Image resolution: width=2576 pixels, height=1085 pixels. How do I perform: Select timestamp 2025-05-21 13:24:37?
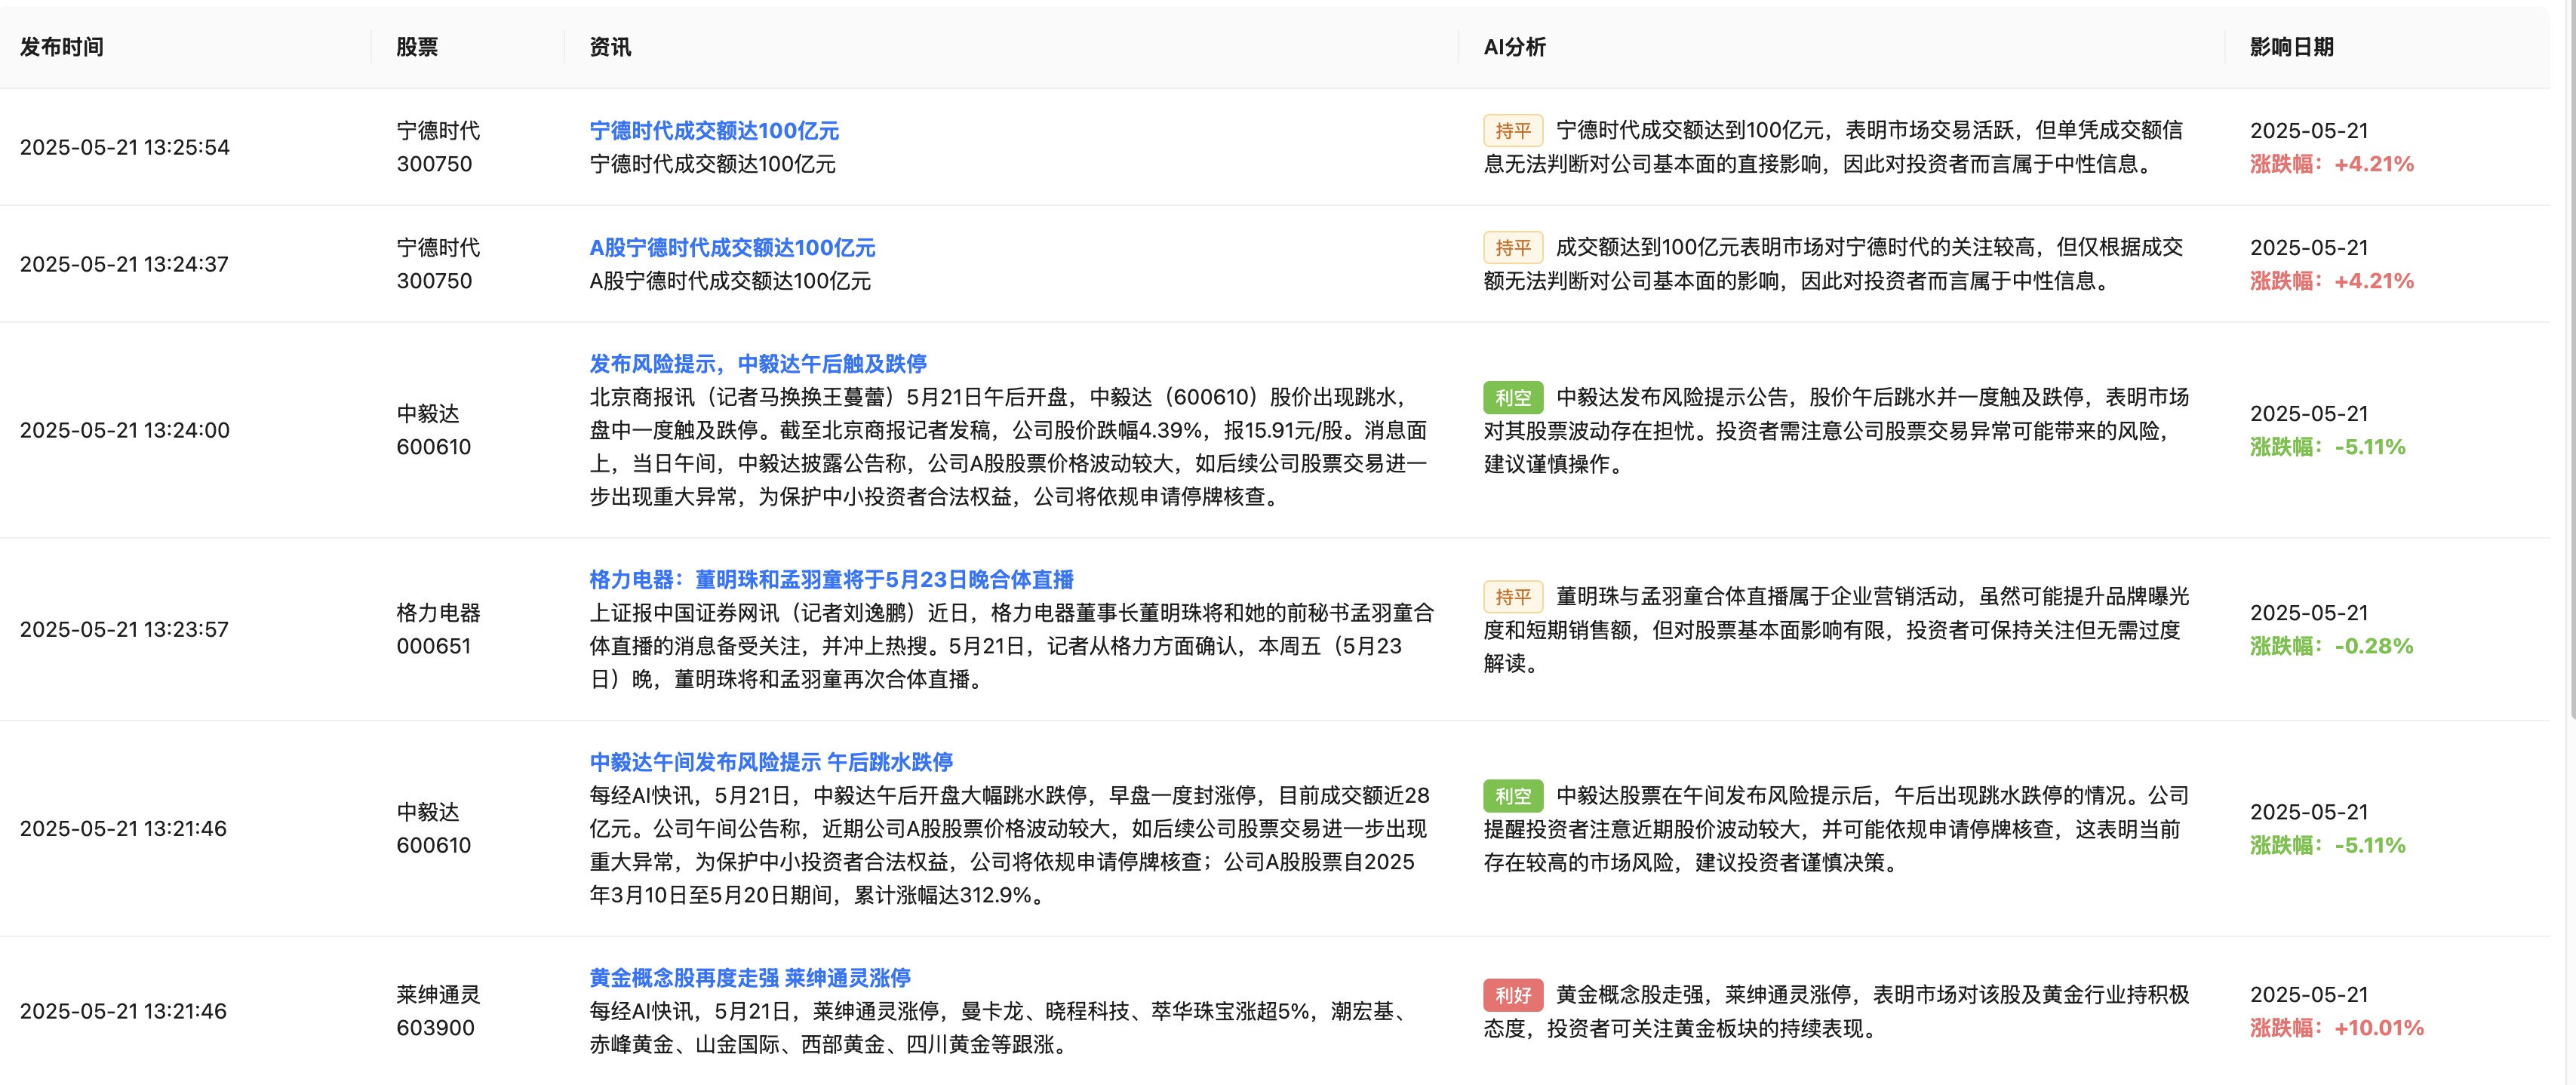click(x=124, y=264)
